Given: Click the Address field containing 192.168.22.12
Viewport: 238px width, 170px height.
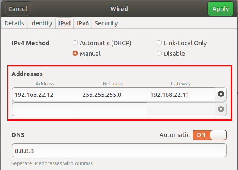Looking at the screenshot, I should 45,94.
